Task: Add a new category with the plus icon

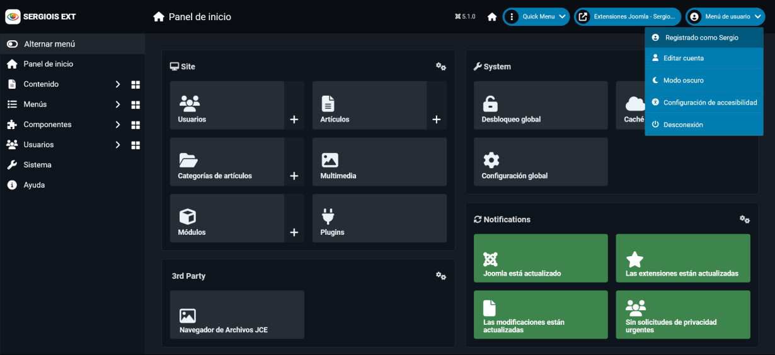Action: [294, 176]
